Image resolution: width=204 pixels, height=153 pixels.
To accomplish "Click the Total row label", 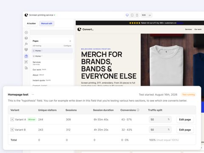I will coord(14,140).
